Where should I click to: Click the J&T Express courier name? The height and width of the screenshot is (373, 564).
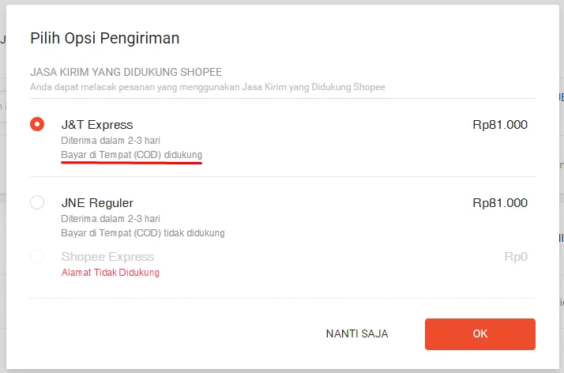pos(97,125)
